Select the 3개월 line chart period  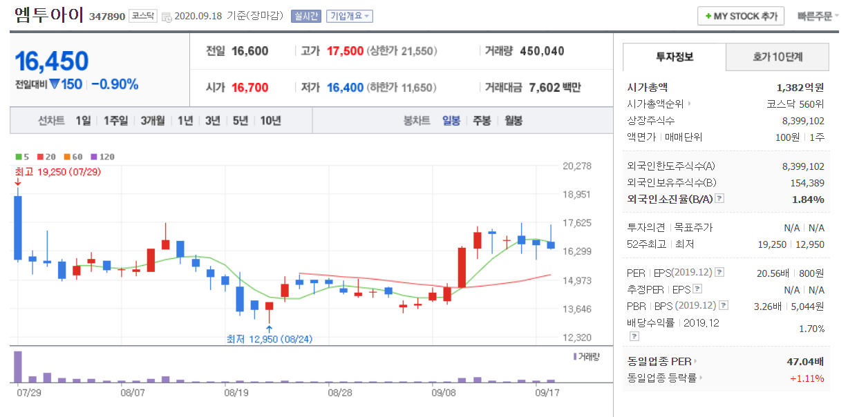pyautogui.click(x=152, y=121)
